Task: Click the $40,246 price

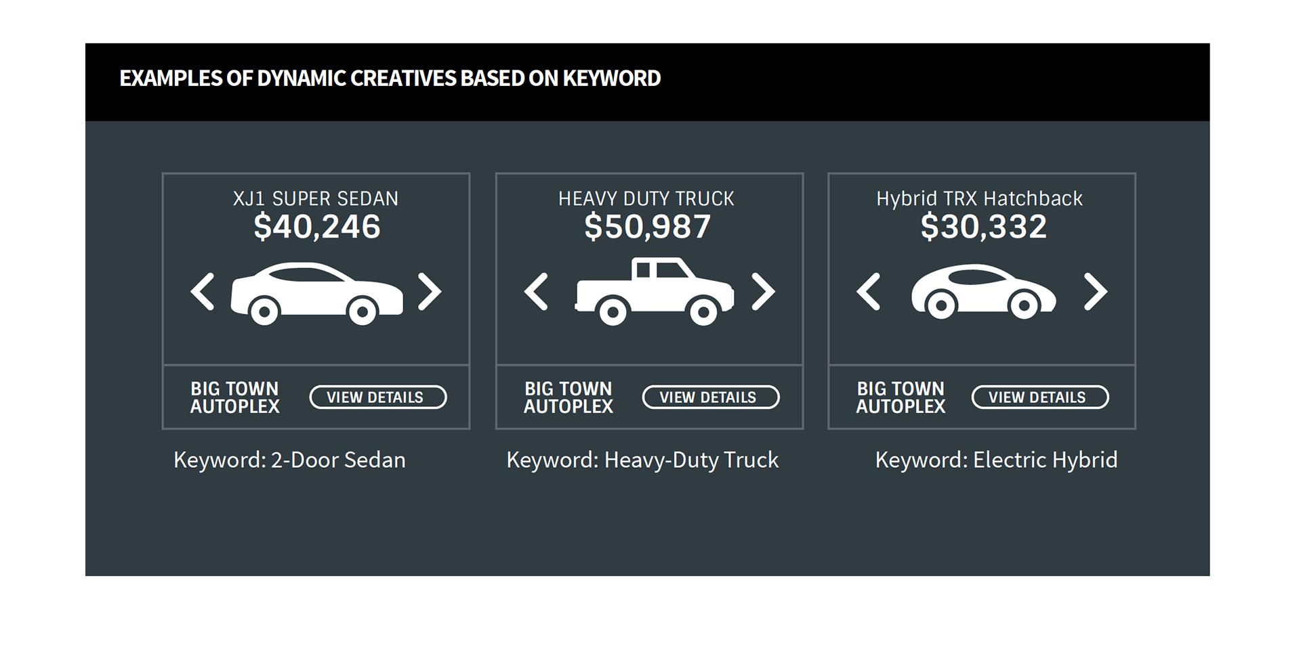Action: pyautogui.click(x=317, y=227)
